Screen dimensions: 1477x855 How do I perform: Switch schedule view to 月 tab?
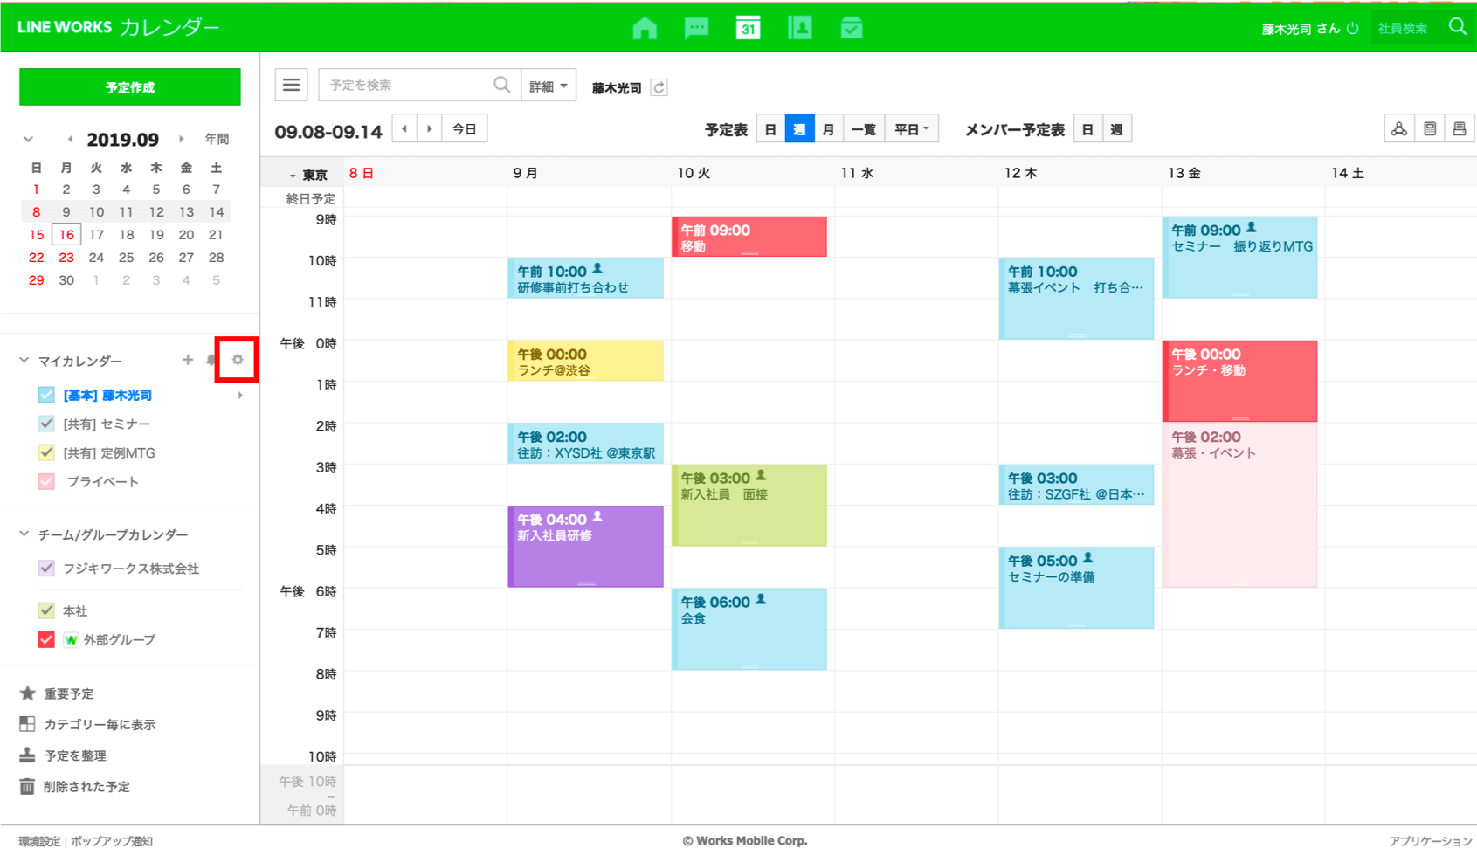coord(828,129)
